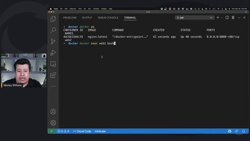The width and height of the screenshot is (250, 141).
Task: Click the Spotlight search icon in menu bar
Action: [x=222, y=9]
